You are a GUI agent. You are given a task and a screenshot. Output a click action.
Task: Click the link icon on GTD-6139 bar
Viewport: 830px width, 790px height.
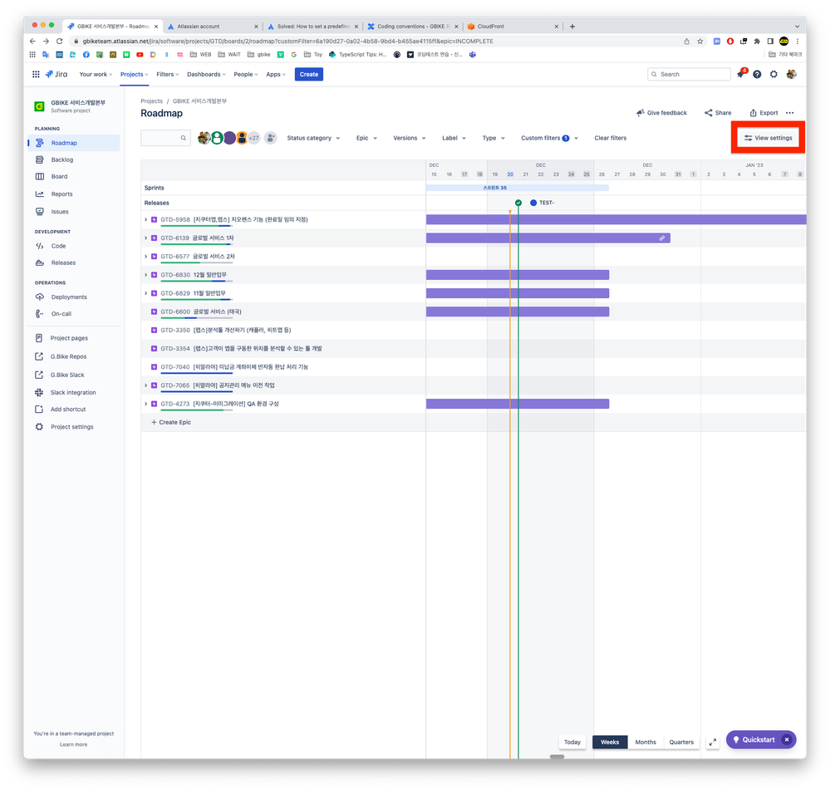(661, 238)
